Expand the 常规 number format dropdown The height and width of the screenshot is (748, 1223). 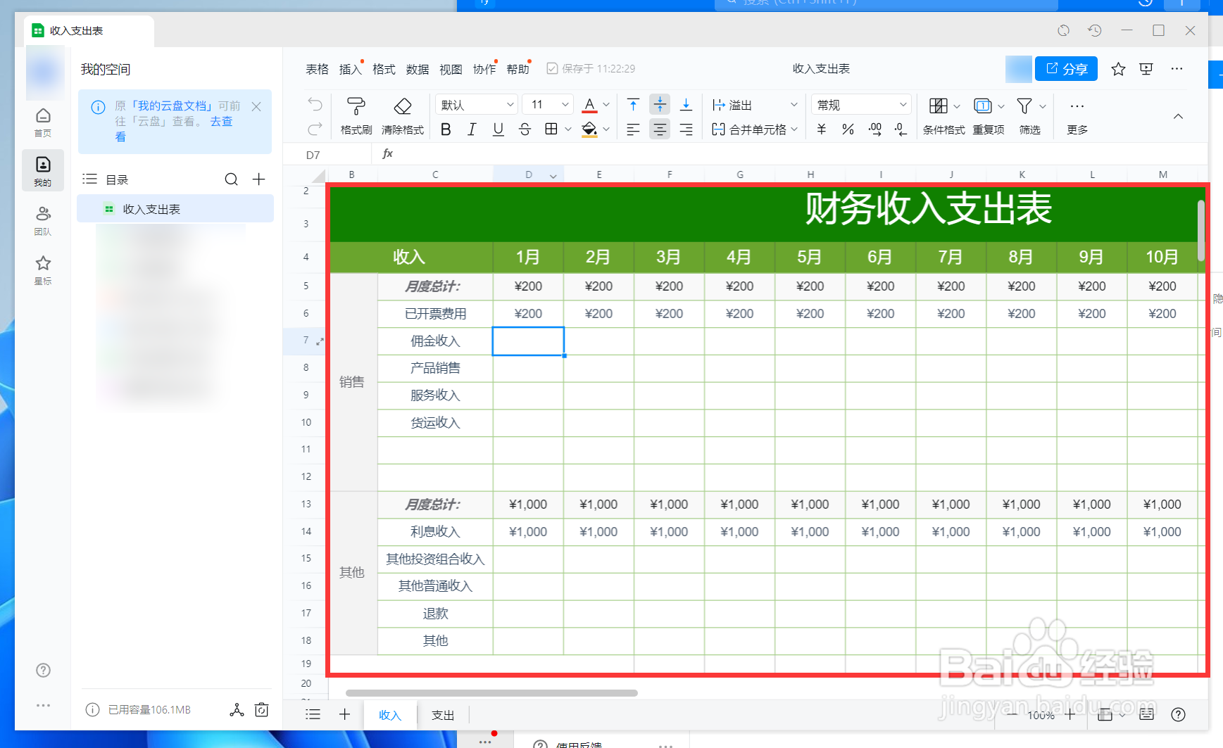click(860, 103)
